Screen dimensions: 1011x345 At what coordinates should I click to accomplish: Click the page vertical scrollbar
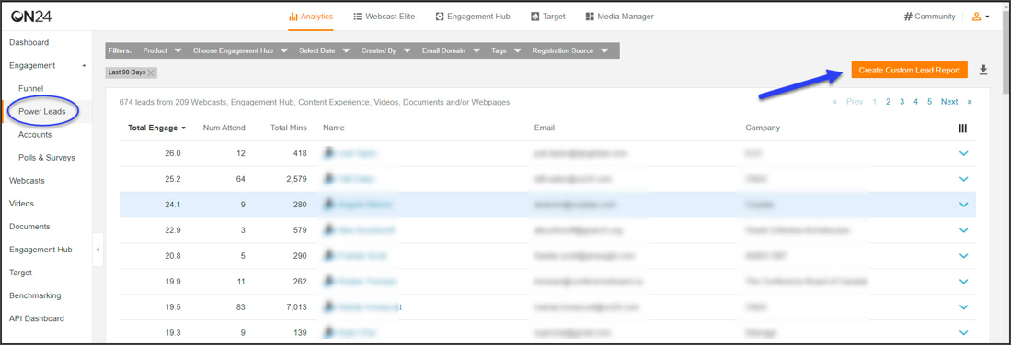(1005, 53)
